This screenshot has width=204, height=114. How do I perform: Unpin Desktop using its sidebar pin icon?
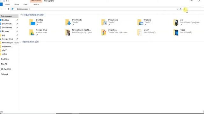[x=17, y=20]
